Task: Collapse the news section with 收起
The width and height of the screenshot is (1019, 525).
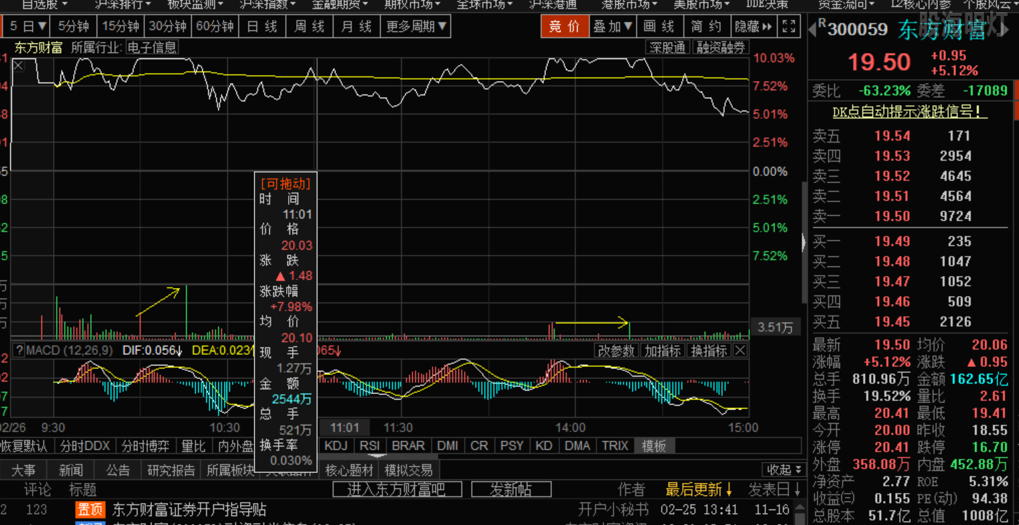Action: point(784,469)
